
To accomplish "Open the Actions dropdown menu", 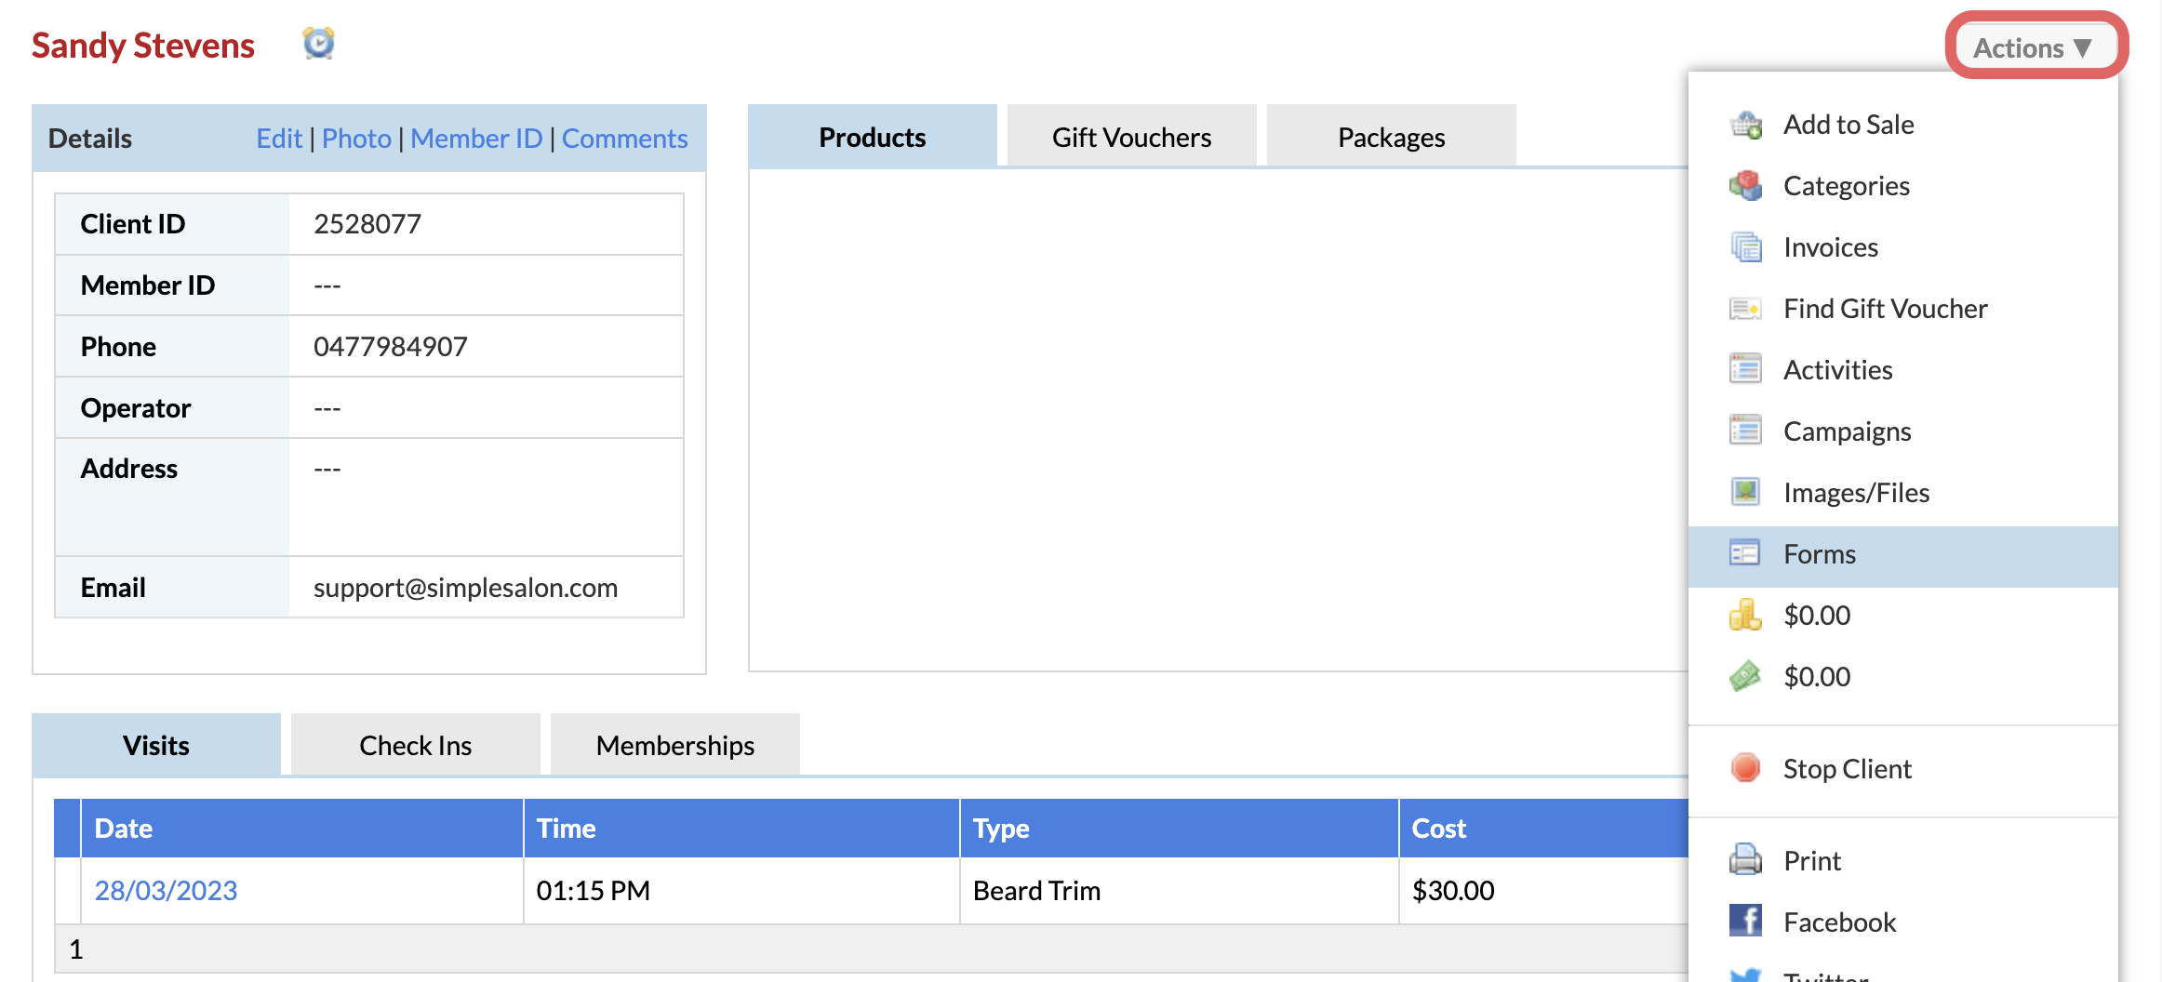I will (x=2034, y=47).
